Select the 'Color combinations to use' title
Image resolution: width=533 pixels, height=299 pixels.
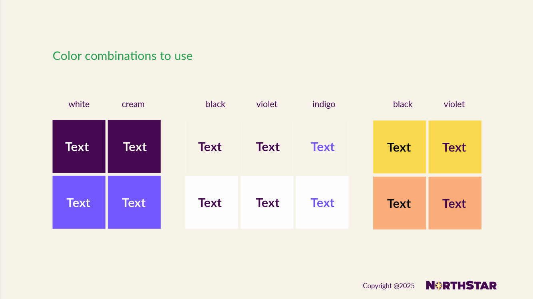123,56
